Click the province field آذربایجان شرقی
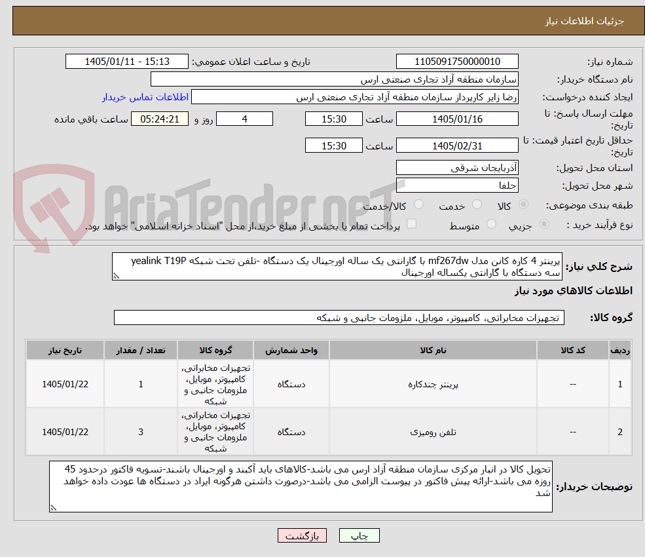Screen dimensions: 645x557 [x=457, y=168]
